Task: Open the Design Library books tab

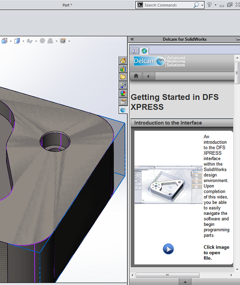Action: pos(123,69)
